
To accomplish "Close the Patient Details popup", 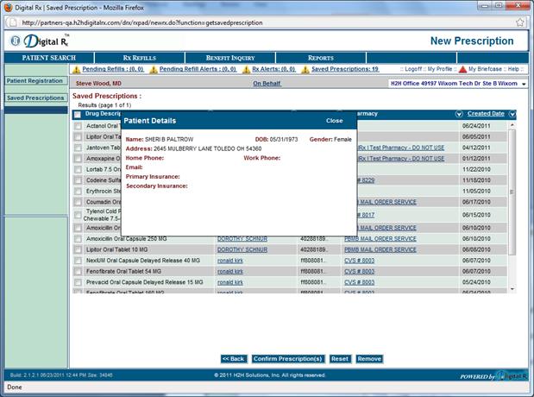I will point(334,121).
